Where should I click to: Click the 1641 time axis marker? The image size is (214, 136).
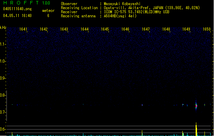click(23, 29)
